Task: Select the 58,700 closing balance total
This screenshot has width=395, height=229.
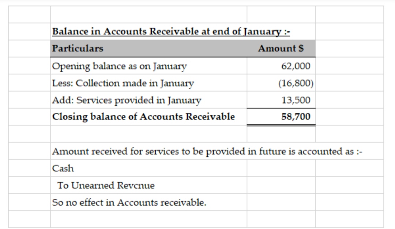Action: point(296,117)
